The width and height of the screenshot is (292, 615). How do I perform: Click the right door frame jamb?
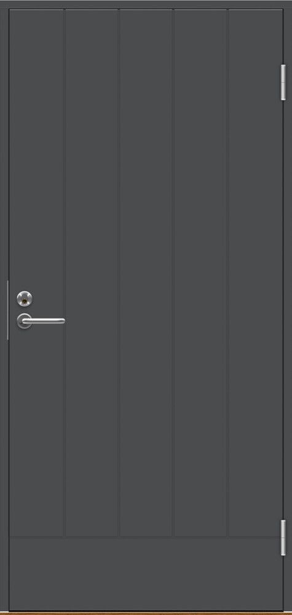(288, 307)
